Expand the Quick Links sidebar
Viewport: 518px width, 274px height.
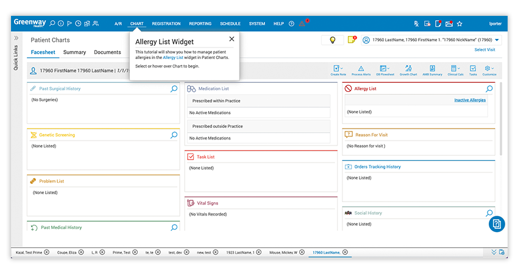click(16, 38)
